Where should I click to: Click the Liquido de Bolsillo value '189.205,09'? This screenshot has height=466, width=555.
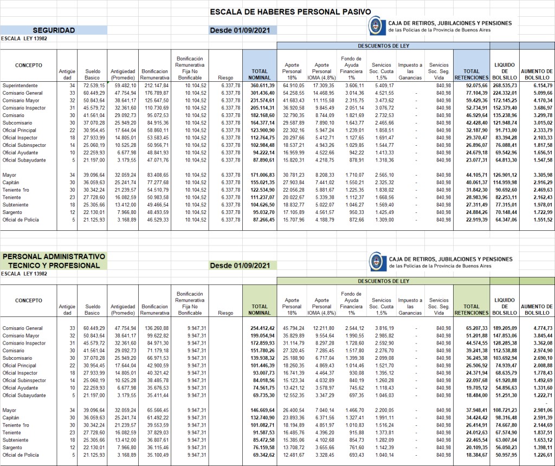point(505,328)
